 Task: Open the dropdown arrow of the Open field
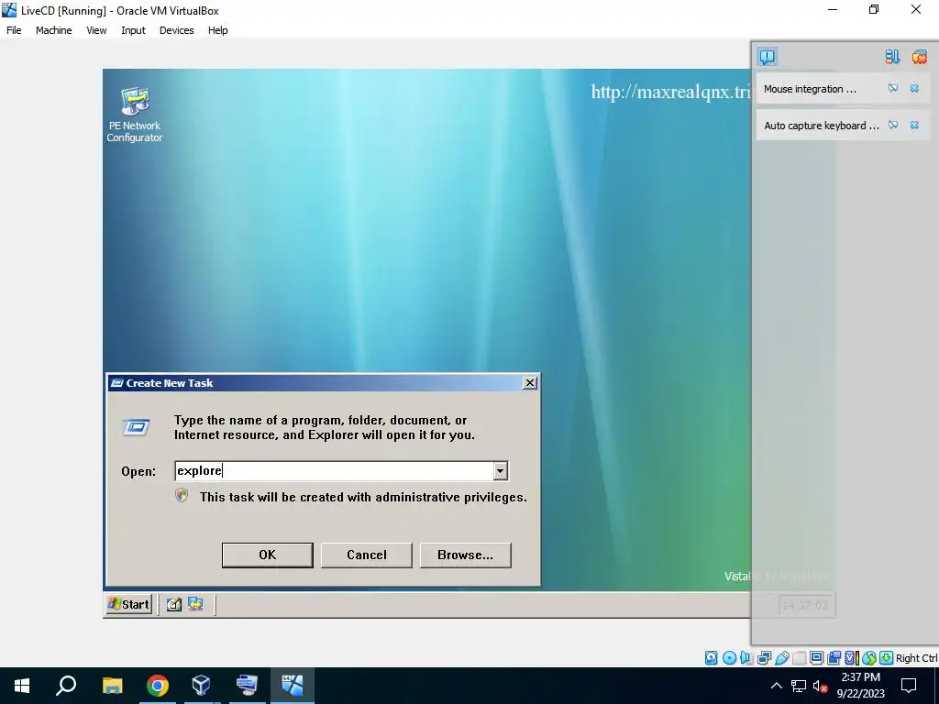pyautogui.click(x=500, y=471)
